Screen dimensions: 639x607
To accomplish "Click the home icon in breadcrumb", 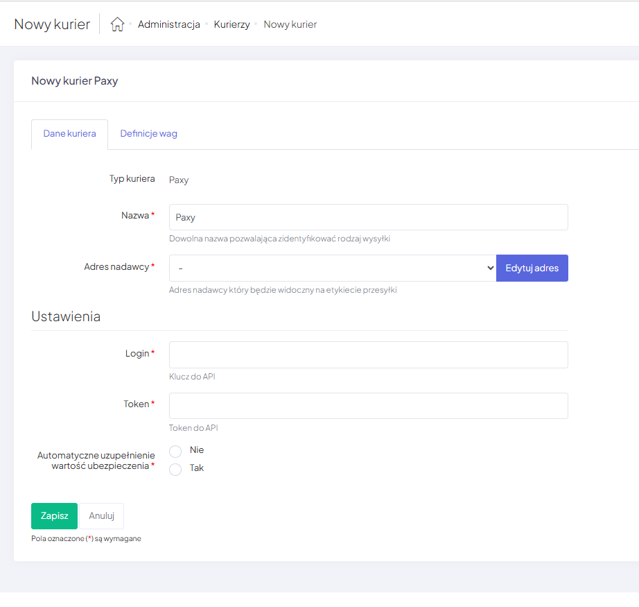I will [117, 24].
